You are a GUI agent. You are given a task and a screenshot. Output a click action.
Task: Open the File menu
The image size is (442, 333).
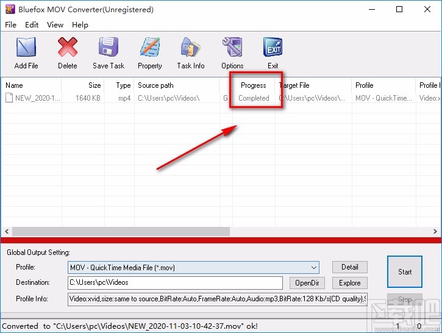click(11, 25)
